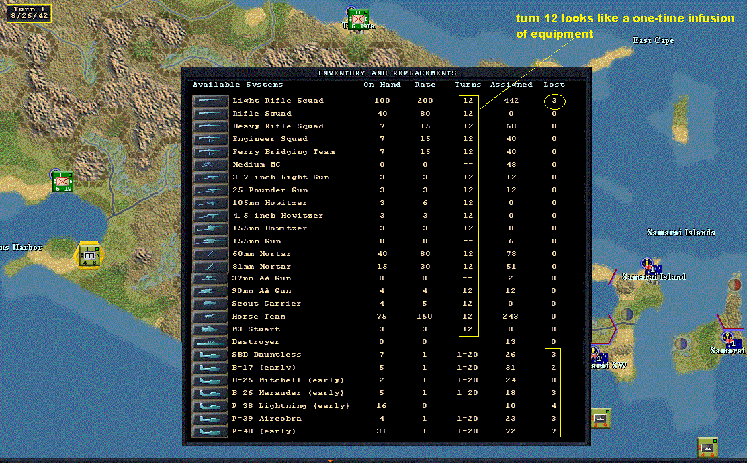Image resolution: width=747 pixels, height=463 pixels.
Task: Click the P-40 (early) aircraft icon
Action: (x=210, y=431)
